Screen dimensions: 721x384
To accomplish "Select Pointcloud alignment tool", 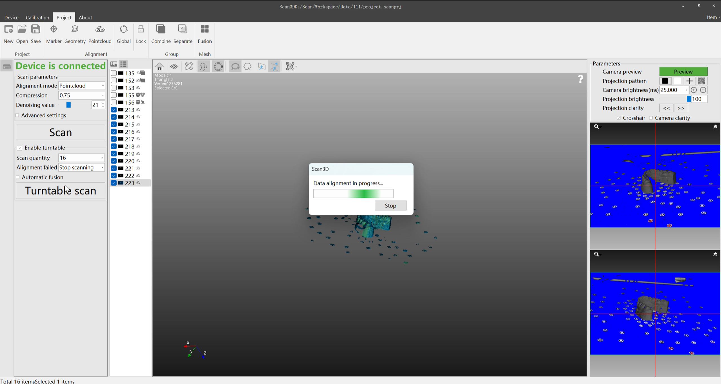I will 100,29.
